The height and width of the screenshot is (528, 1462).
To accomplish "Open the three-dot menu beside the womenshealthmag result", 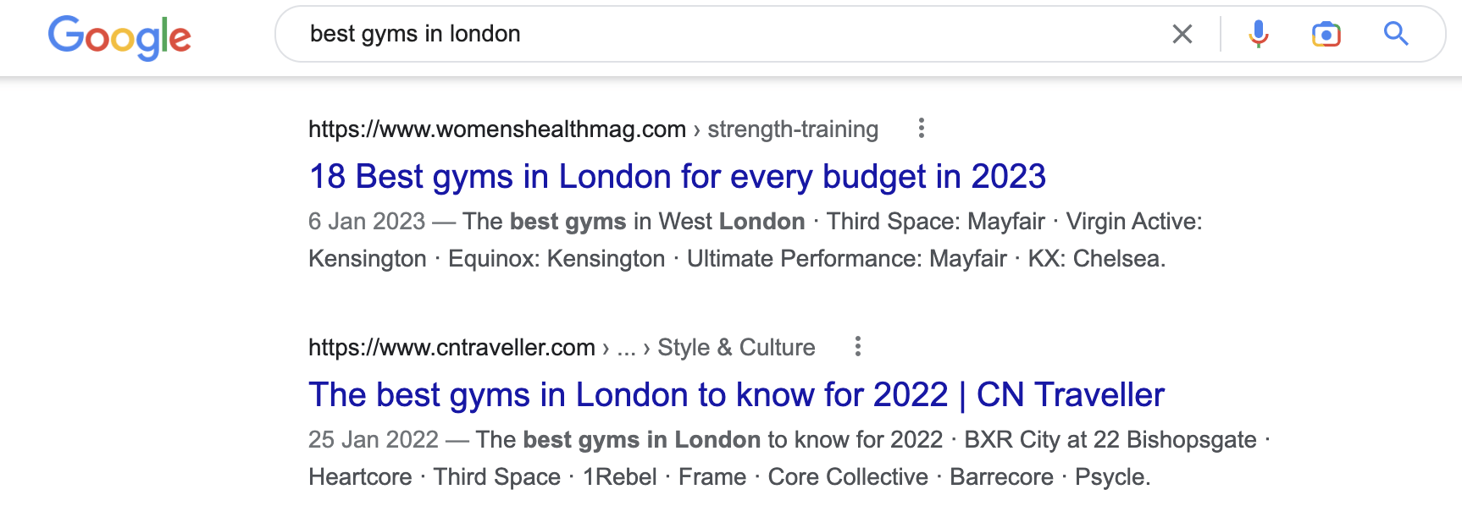I will [x=921, y=129].
